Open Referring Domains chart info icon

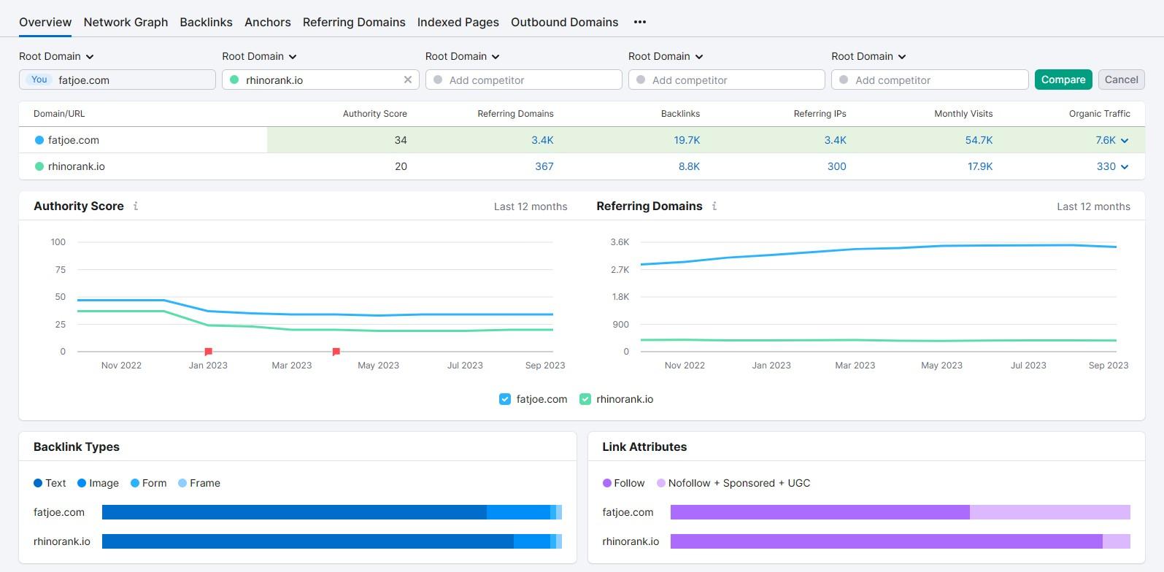714,206
